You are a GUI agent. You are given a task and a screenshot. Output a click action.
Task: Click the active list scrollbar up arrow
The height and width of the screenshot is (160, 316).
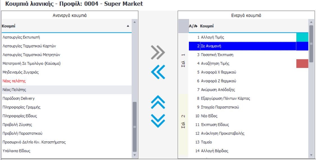[x=311, y=22]
